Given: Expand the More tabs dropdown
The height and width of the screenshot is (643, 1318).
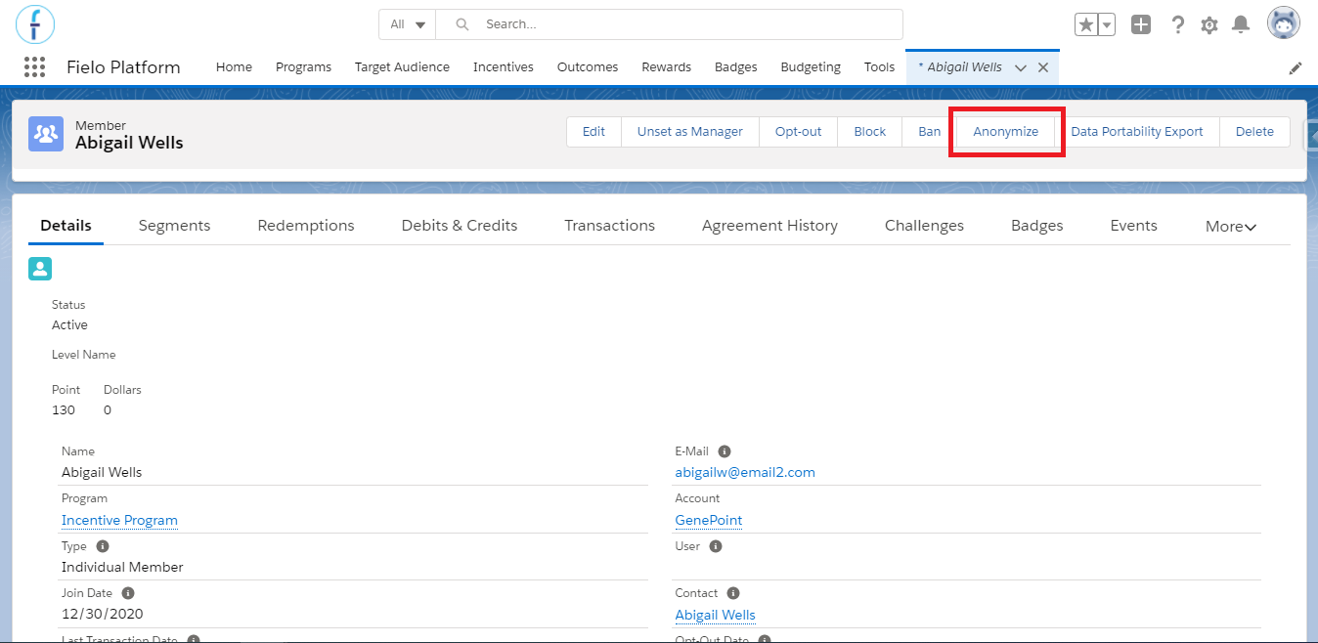Looking at the screenshot, I should point(1231,226).
